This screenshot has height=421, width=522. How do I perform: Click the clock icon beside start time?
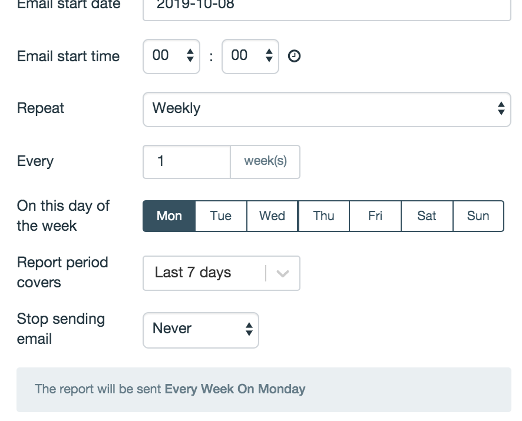[x=294, y=57]
